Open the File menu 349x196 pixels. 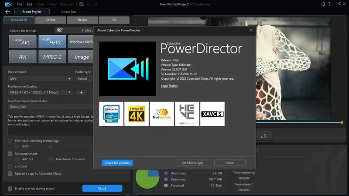tap(19, 4)
